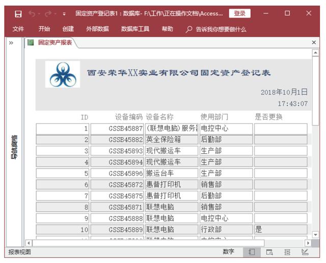The height and width of the screenshot is (263, 326).
Task: Click the report title 西安荣华XX实业有限公司固定资产登记表
Action: 179,73
